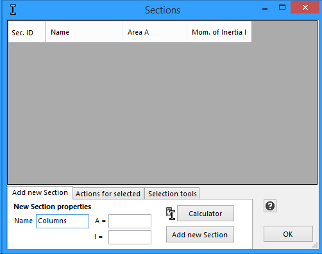Click the section calculator icon beside Calculator
Screen dimensions: 322x254
(171, 214)
